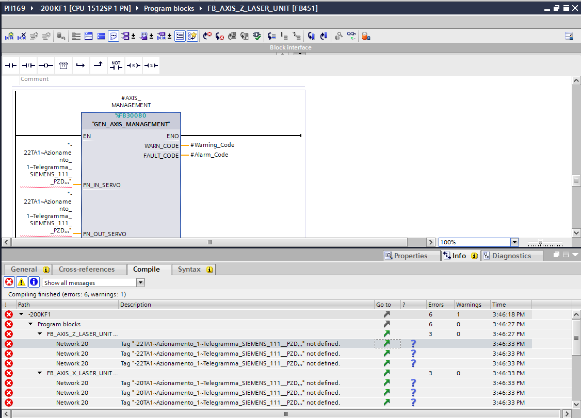The image size is (581, 418).
Task: Insert a set coil (S)
Action: point(151,65)
